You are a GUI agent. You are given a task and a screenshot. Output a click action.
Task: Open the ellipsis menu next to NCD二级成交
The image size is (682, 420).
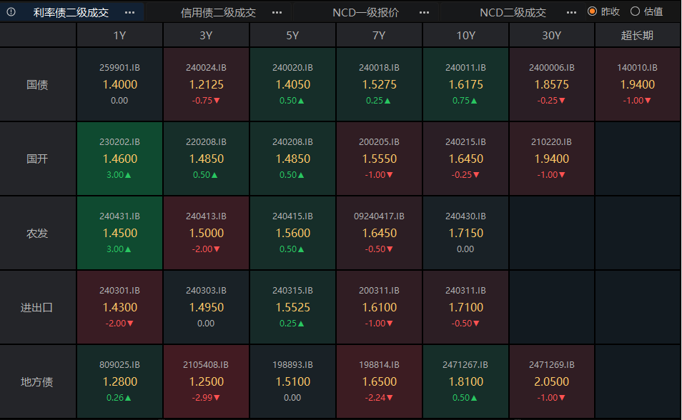tap(570, 13)
